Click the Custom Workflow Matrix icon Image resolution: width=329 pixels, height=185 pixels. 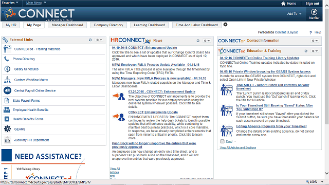pos(7,80)
